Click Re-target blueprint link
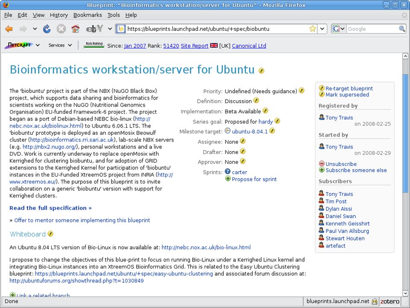410x308 pixels. [349, 89]
